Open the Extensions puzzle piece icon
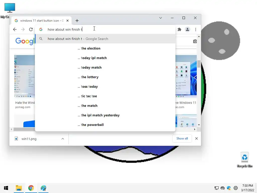257x193 pixels. tap(179, 29)
